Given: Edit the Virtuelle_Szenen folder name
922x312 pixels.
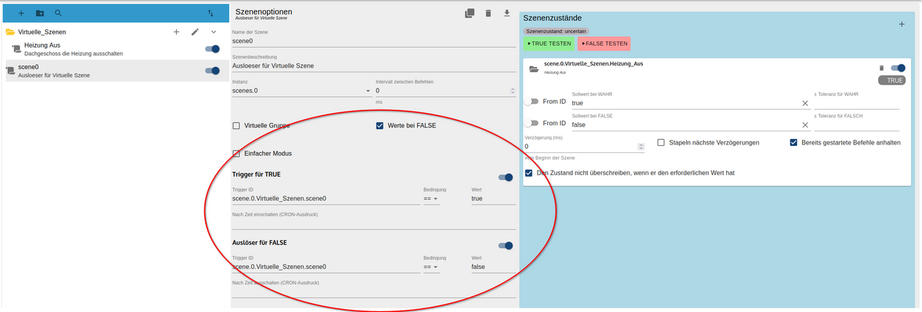Looking at the screenshot, I should pyautogui.click(x=195, y=32).
